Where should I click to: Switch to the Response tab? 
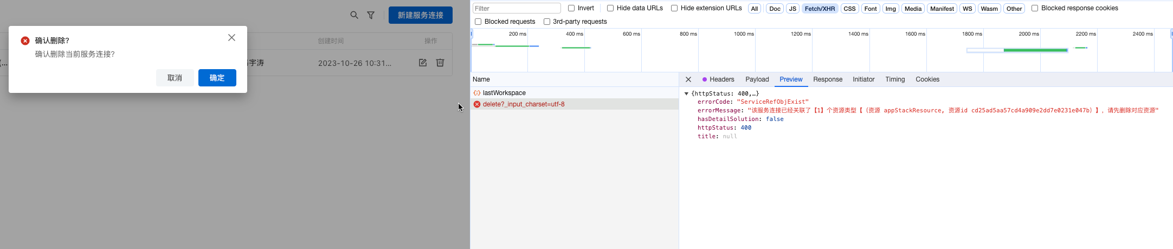[x=828, y=79]
